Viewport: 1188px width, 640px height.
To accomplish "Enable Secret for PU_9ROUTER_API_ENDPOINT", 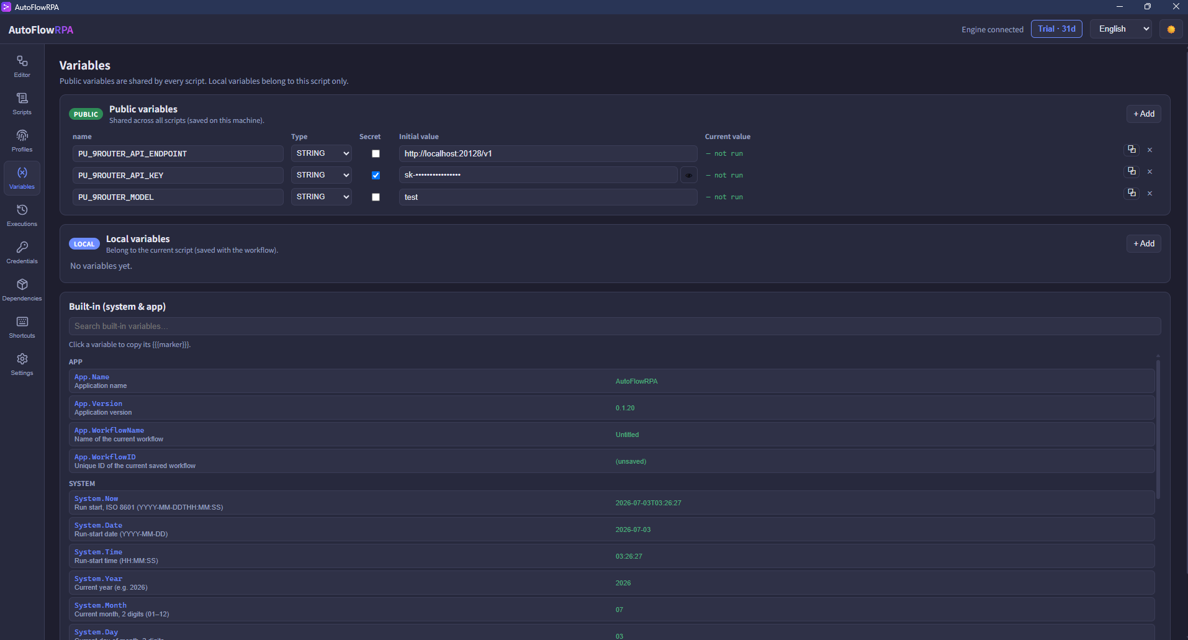I will [376, 153].
